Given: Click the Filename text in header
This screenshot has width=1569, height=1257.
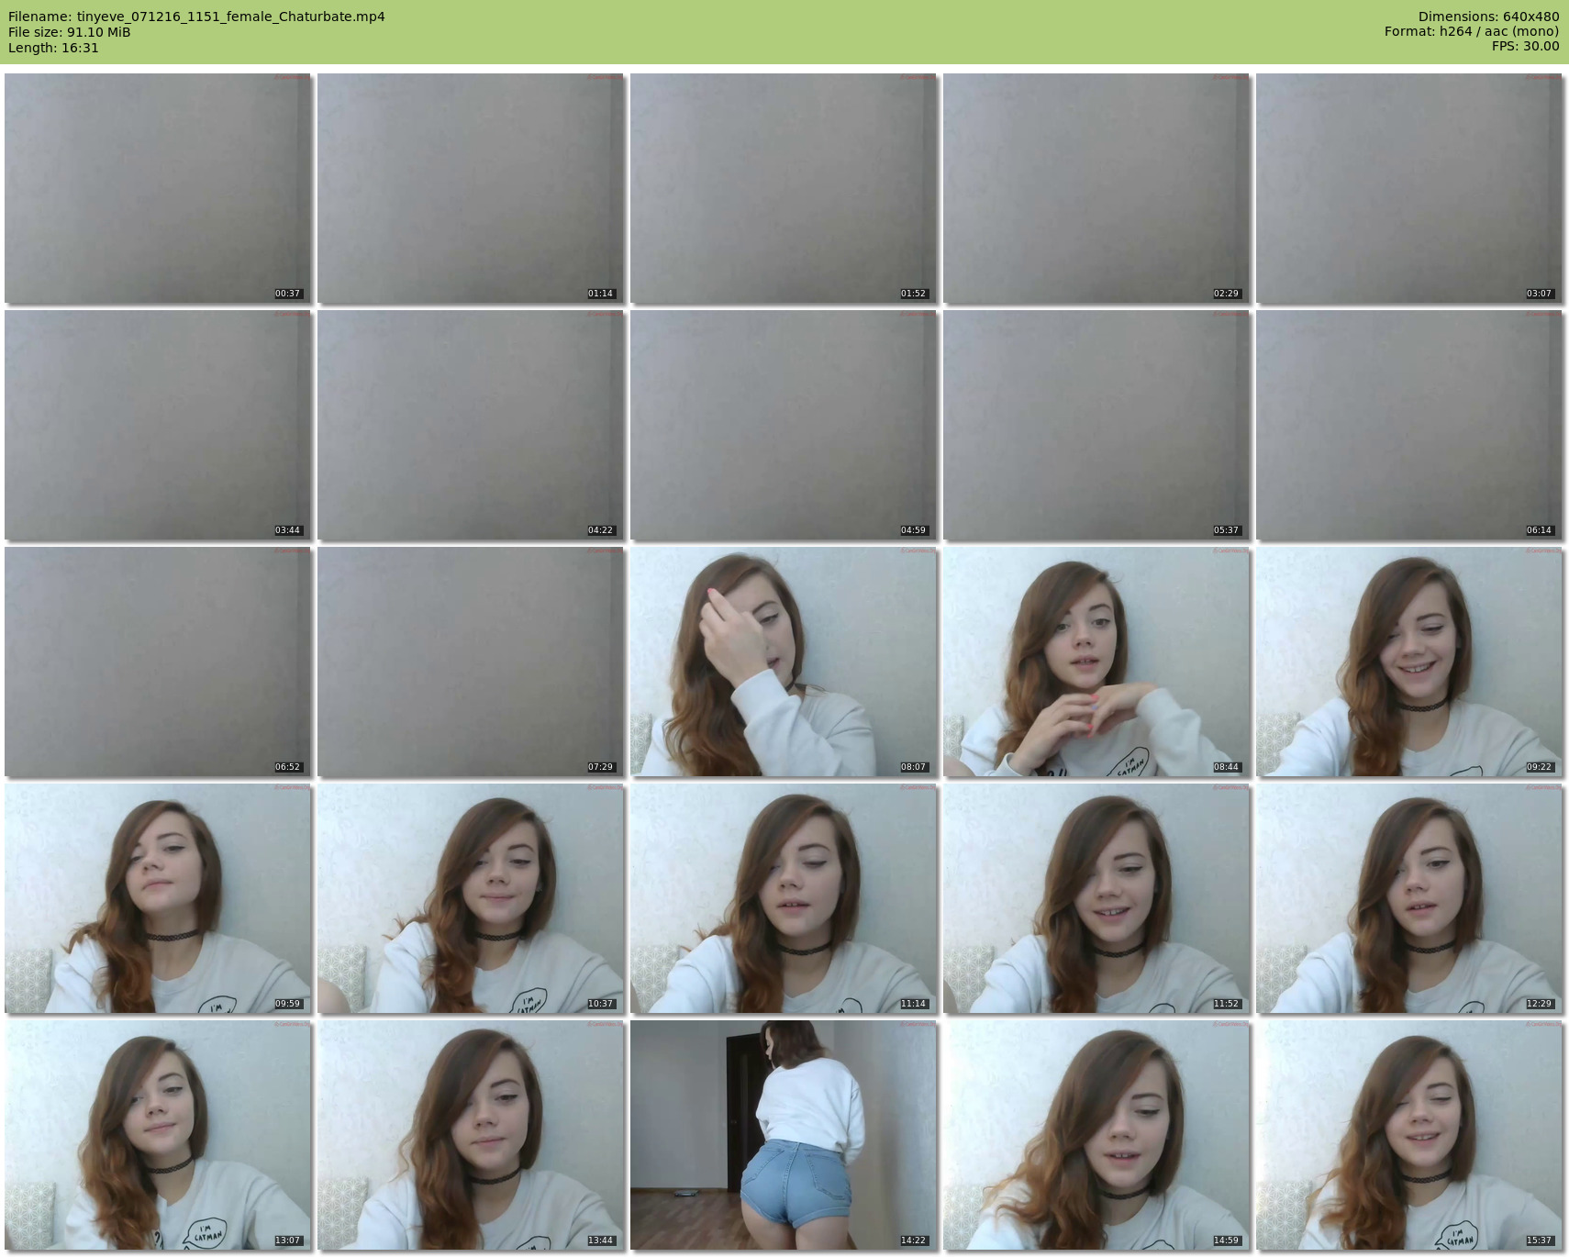Looking at the screenshot, I should pyautogui.click(x=196, y=17).
